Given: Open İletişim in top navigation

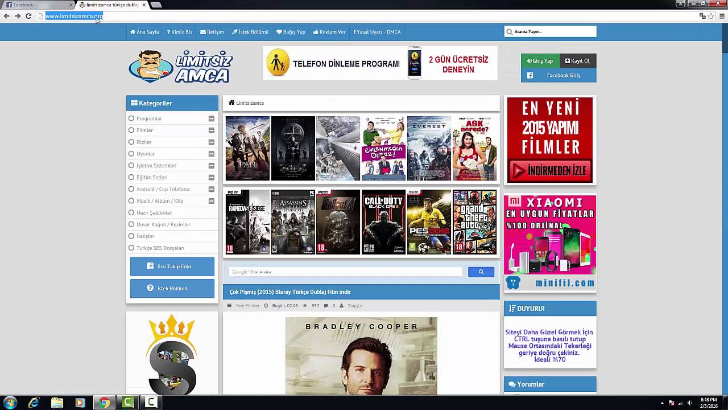Looking at the screenshot, I should click(212, 32).
